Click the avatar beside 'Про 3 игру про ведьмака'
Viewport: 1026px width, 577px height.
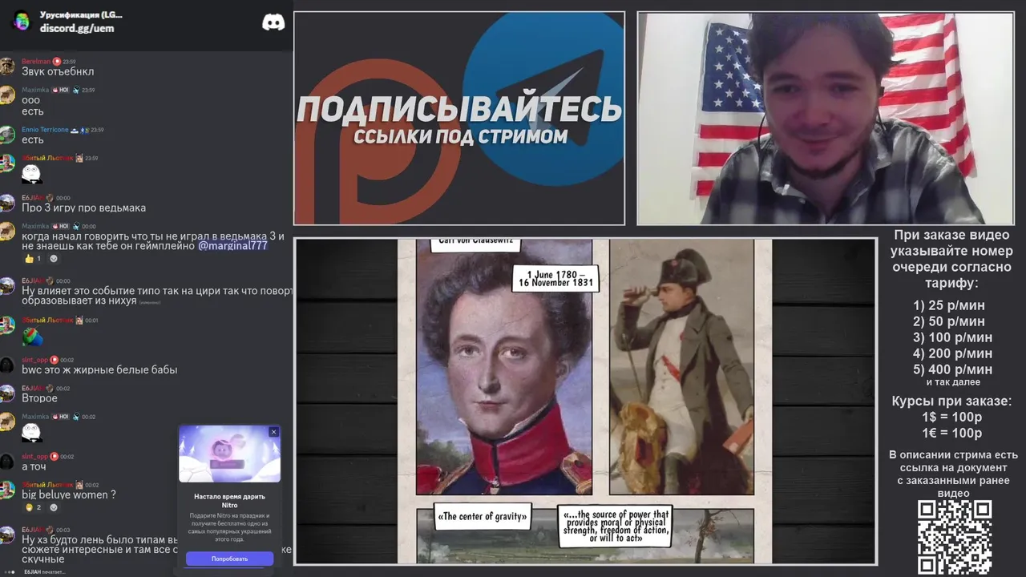[x=7, y=203]
